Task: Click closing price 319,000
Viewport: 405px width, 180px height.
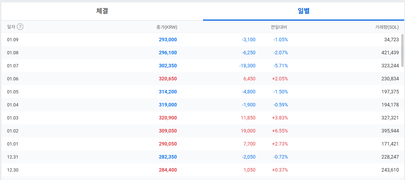Action: [x=168, y=105]
